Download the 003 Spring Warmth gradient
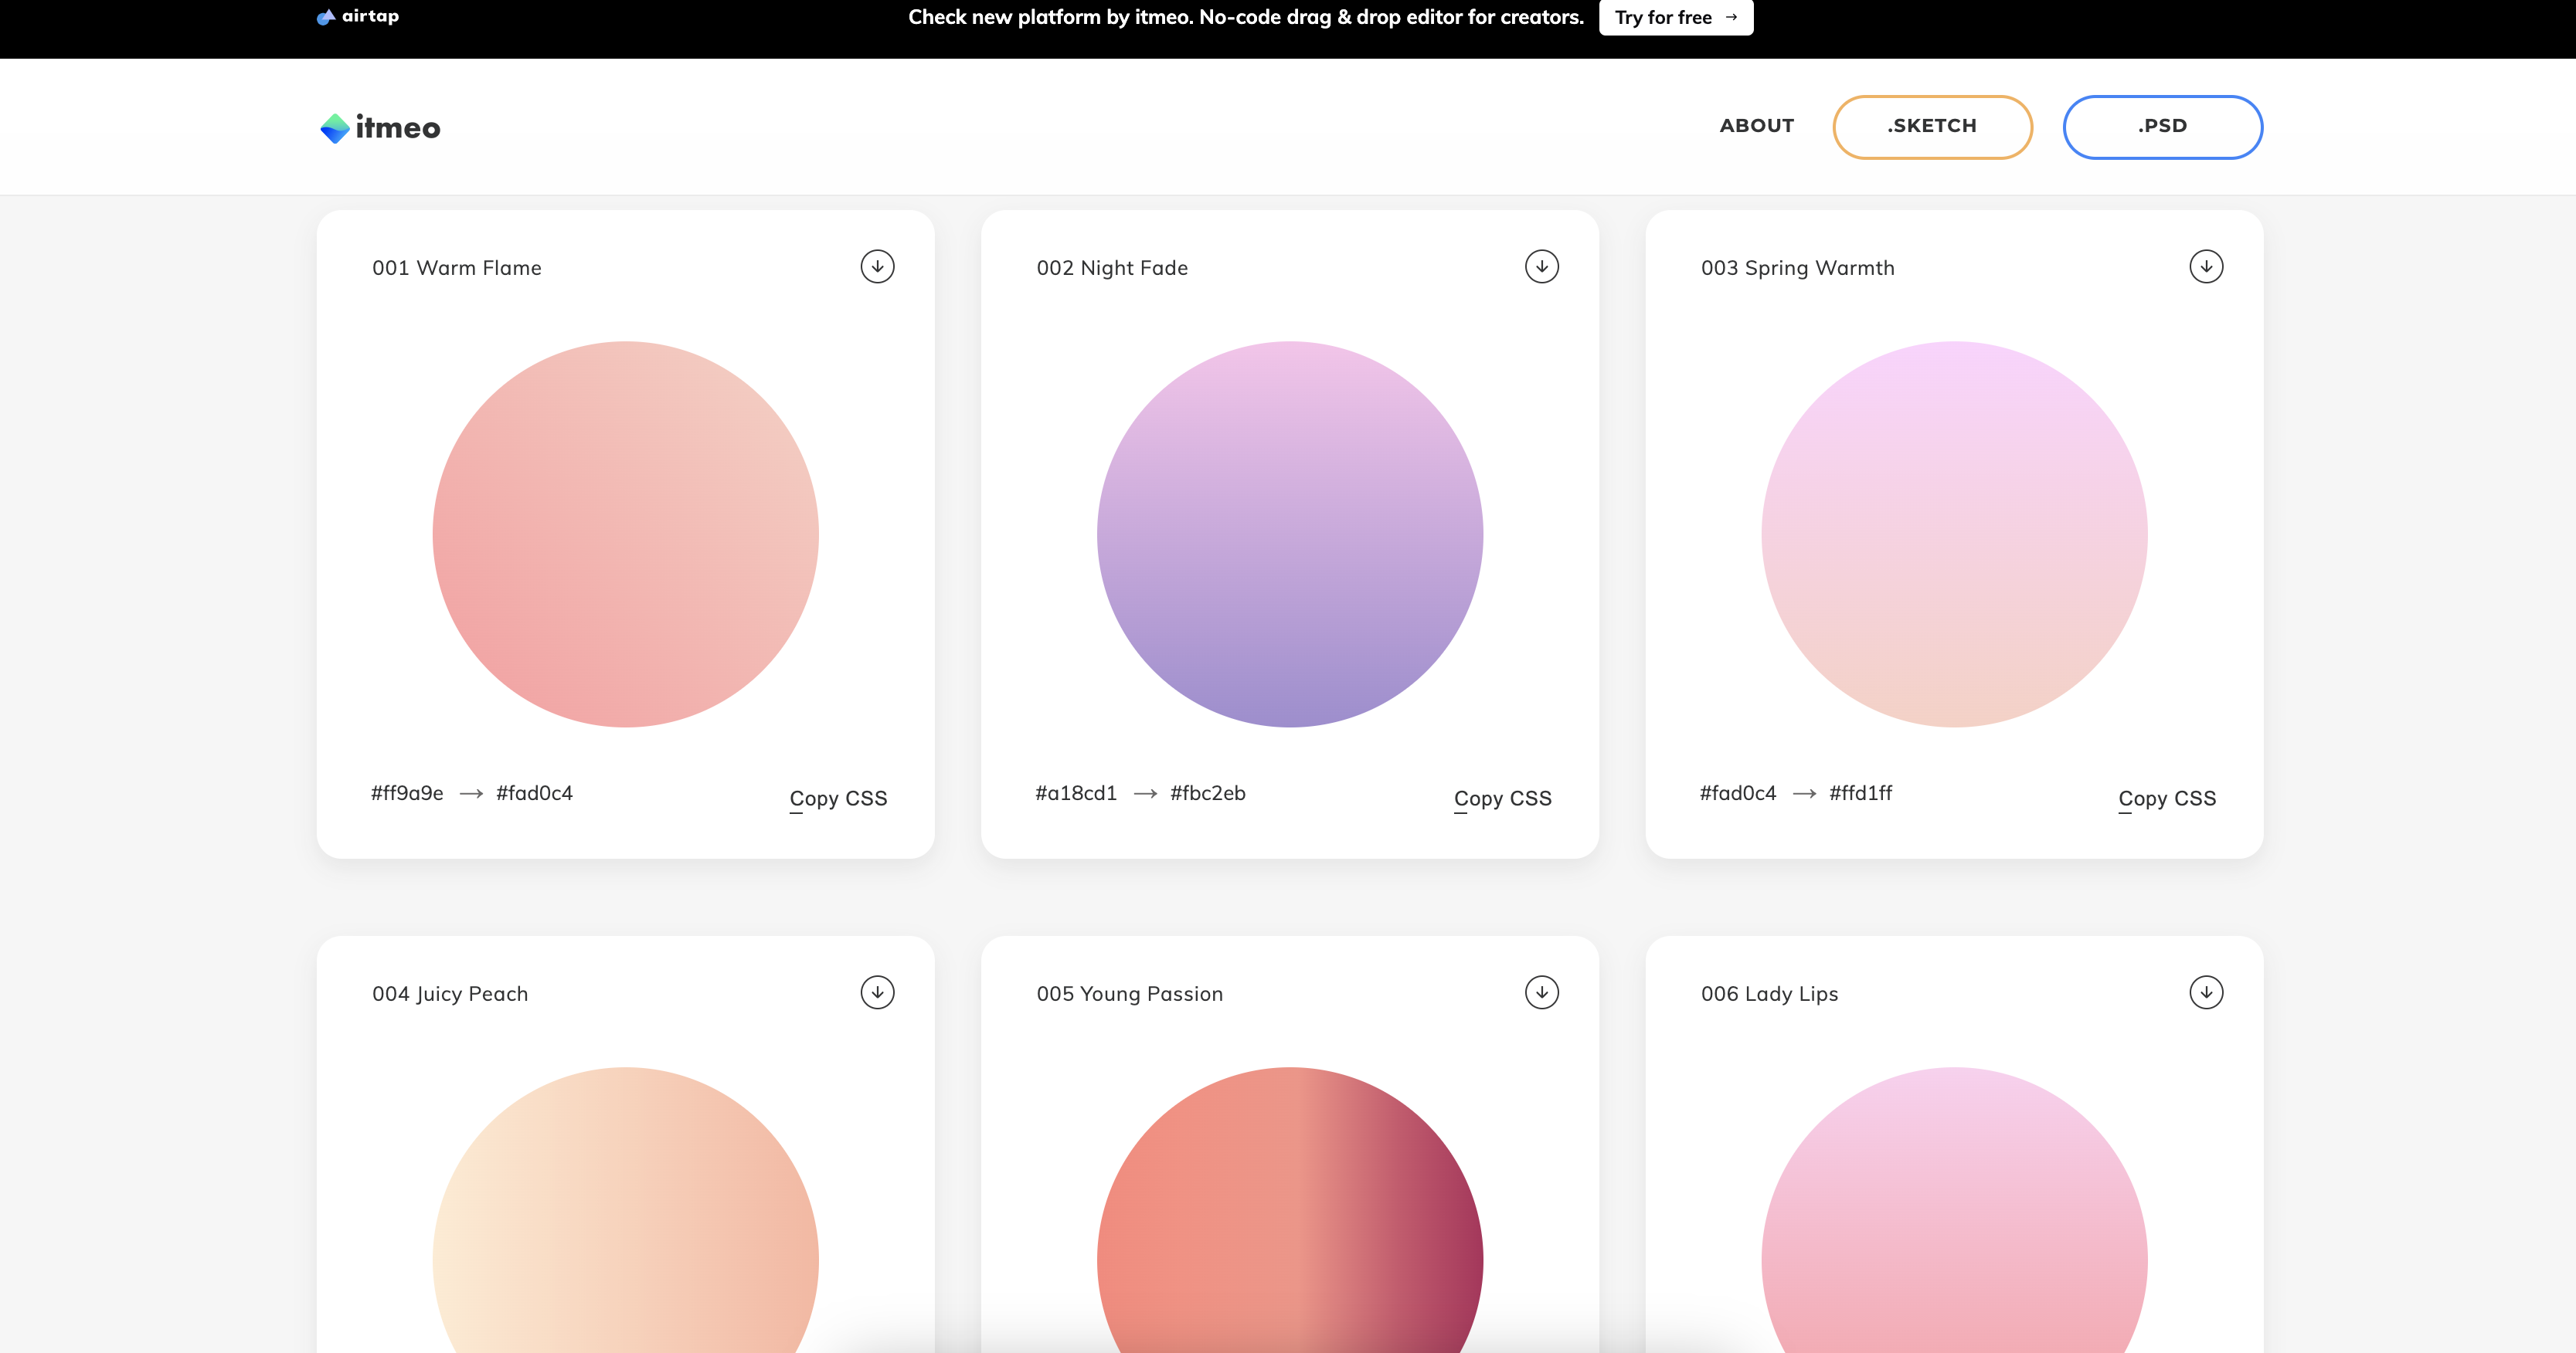Screen dimensions: 2576x1353 [x=2205, y=266]
